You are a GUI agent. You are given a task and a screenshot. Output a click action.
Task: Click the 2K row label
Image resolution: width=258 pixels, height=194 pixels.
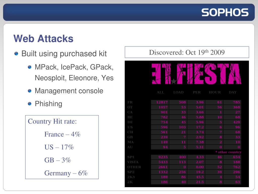click(130, 182)
